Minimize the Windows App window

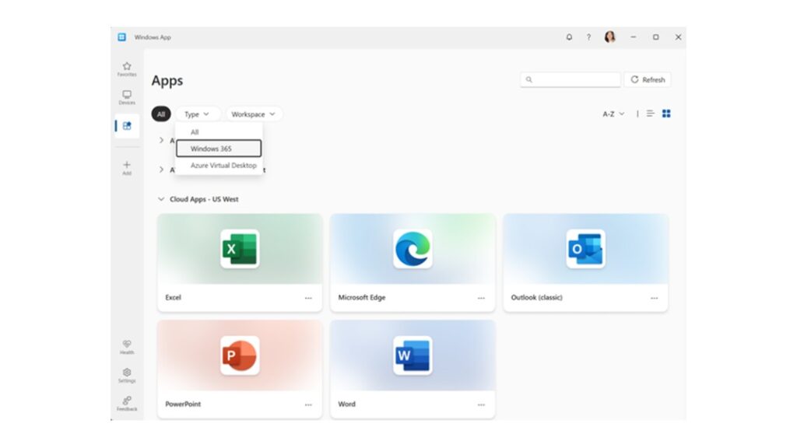click(x=634, y=37)
